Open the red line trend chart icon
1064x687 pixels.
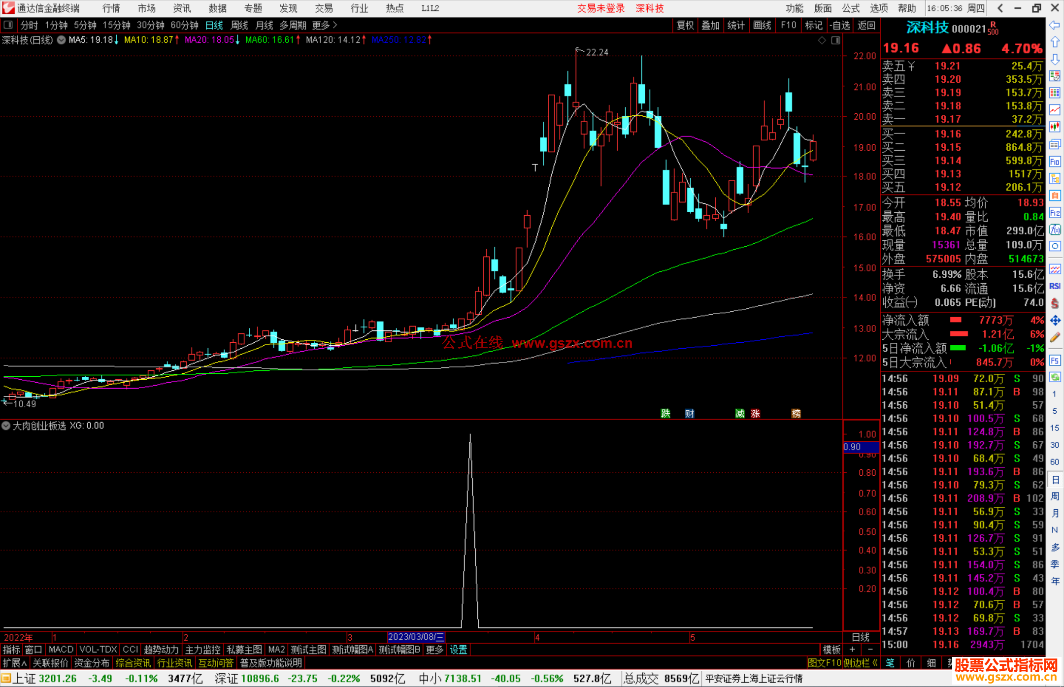tap(1055, 110)
